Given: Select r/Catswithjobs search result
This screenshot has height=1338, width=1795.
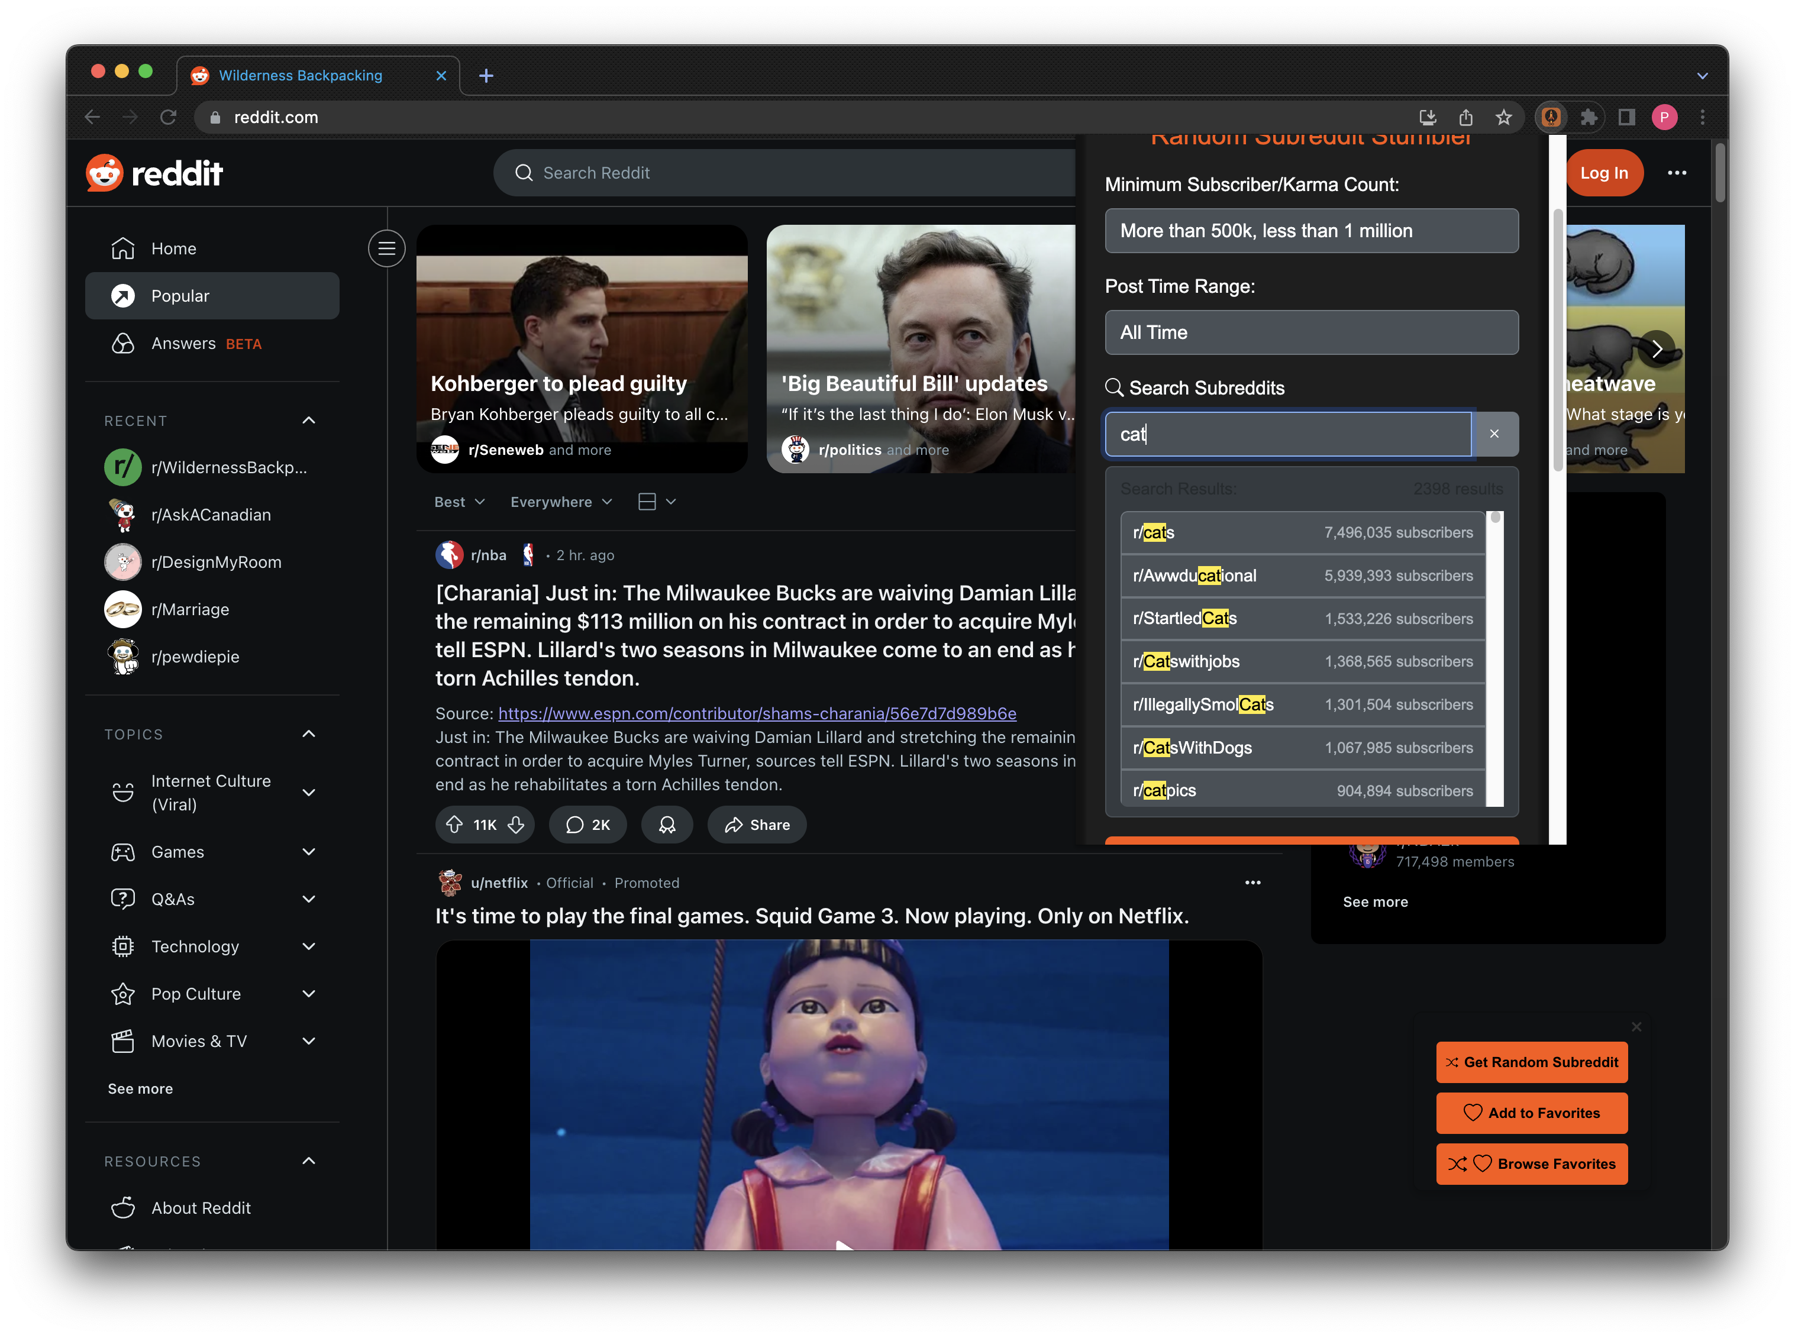Looking at the screenshot, I should [x=1303, y=661].
